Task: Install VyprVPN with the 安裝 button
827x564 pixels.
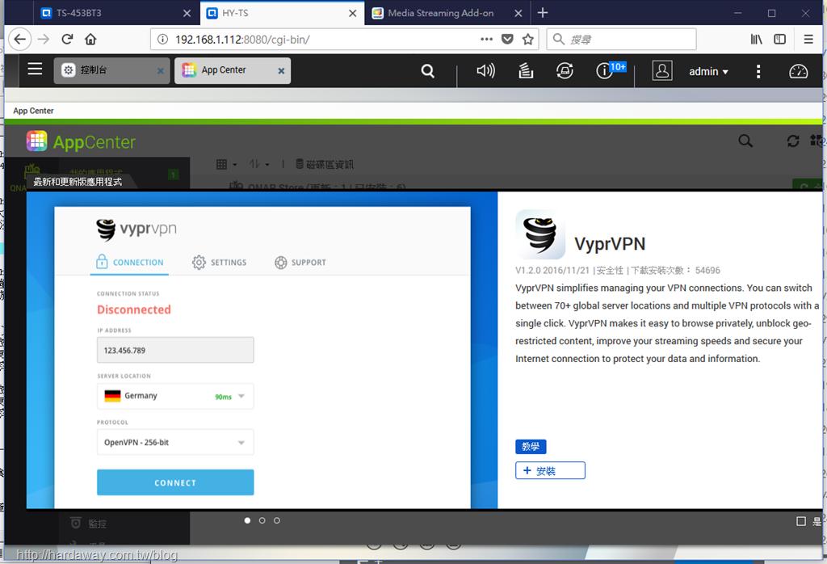Action: [x=550, y=470]
